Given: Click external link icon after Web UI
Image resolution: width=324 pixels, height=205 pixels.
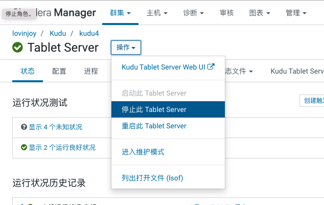Looking at the screenshot, I should coord(211,66).
